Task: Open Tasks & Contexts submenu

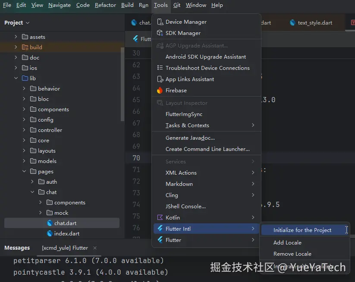Action: (206, 125)
